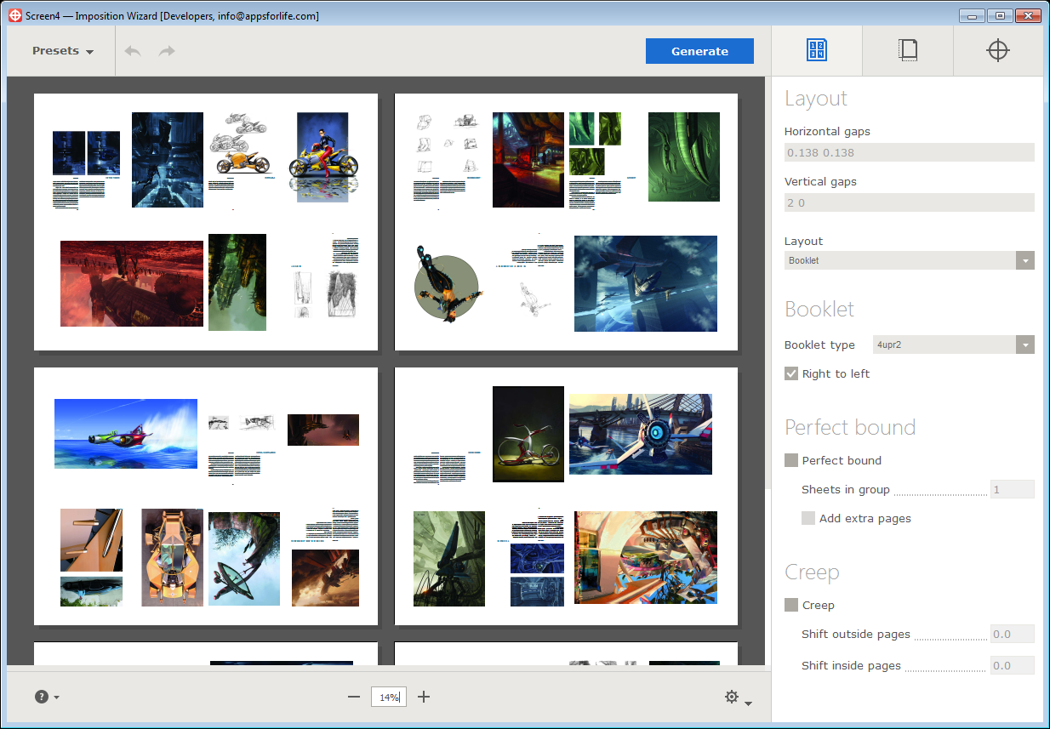Enable the Creep checkbox
This screenshot has width=1050, height=729.
(791, 606)
